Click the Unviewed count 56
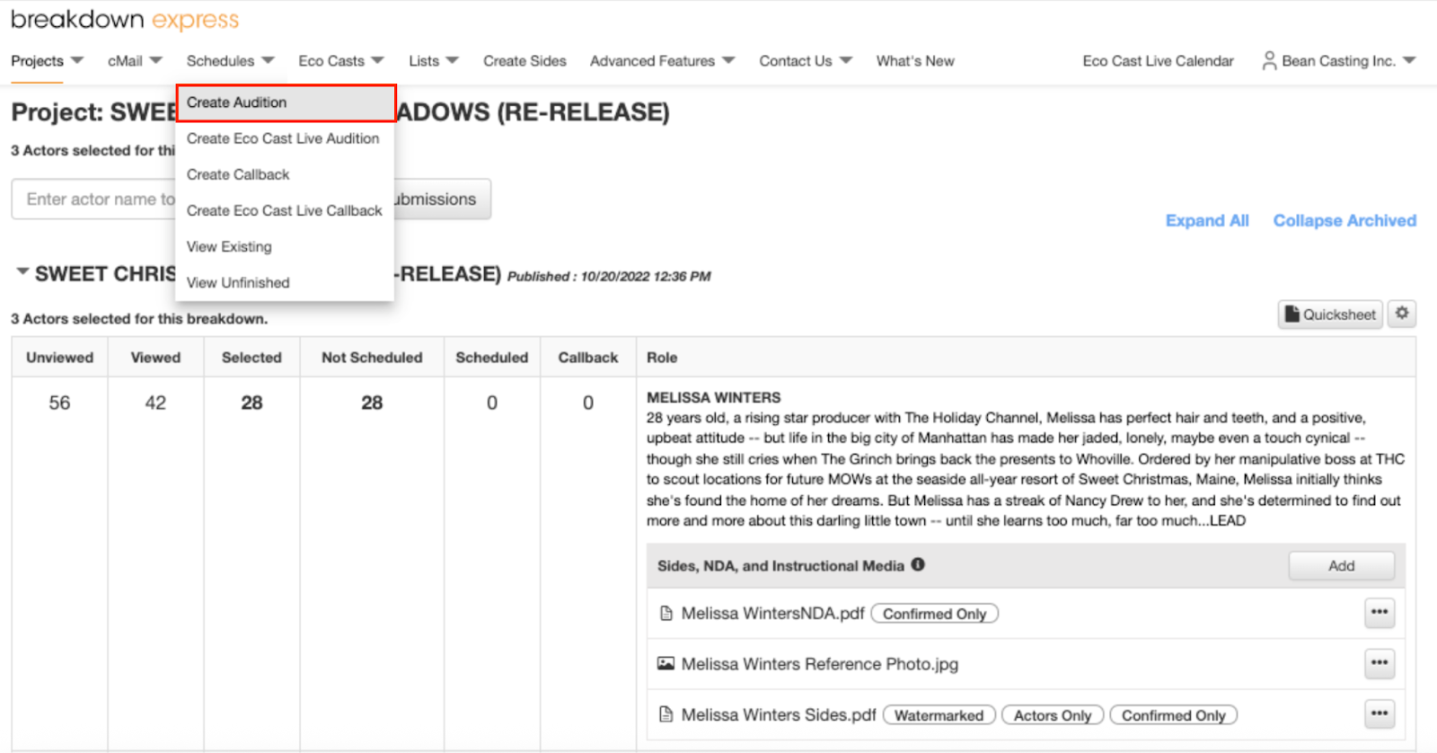This screenshot has width=1437, height=753. [59, 403]
